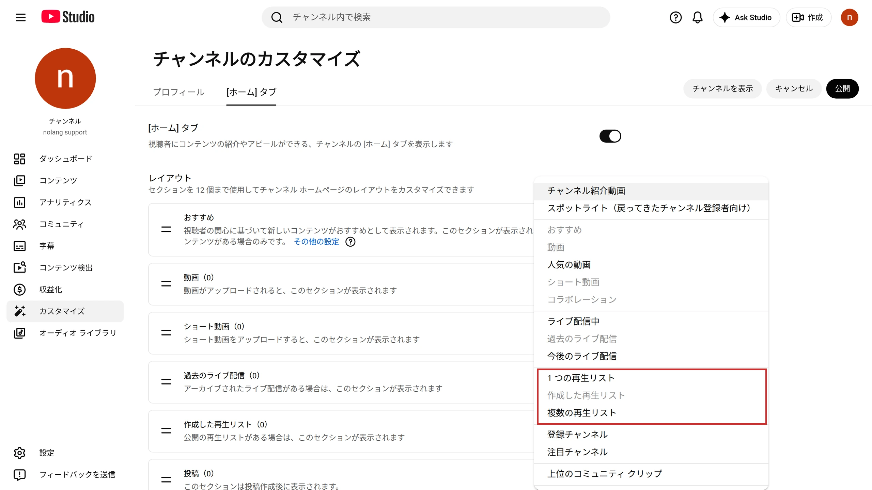The height and width of the screenshot is (490, 872).
Task: Click the YouTube Studio logo
Action: click(68, 17)
